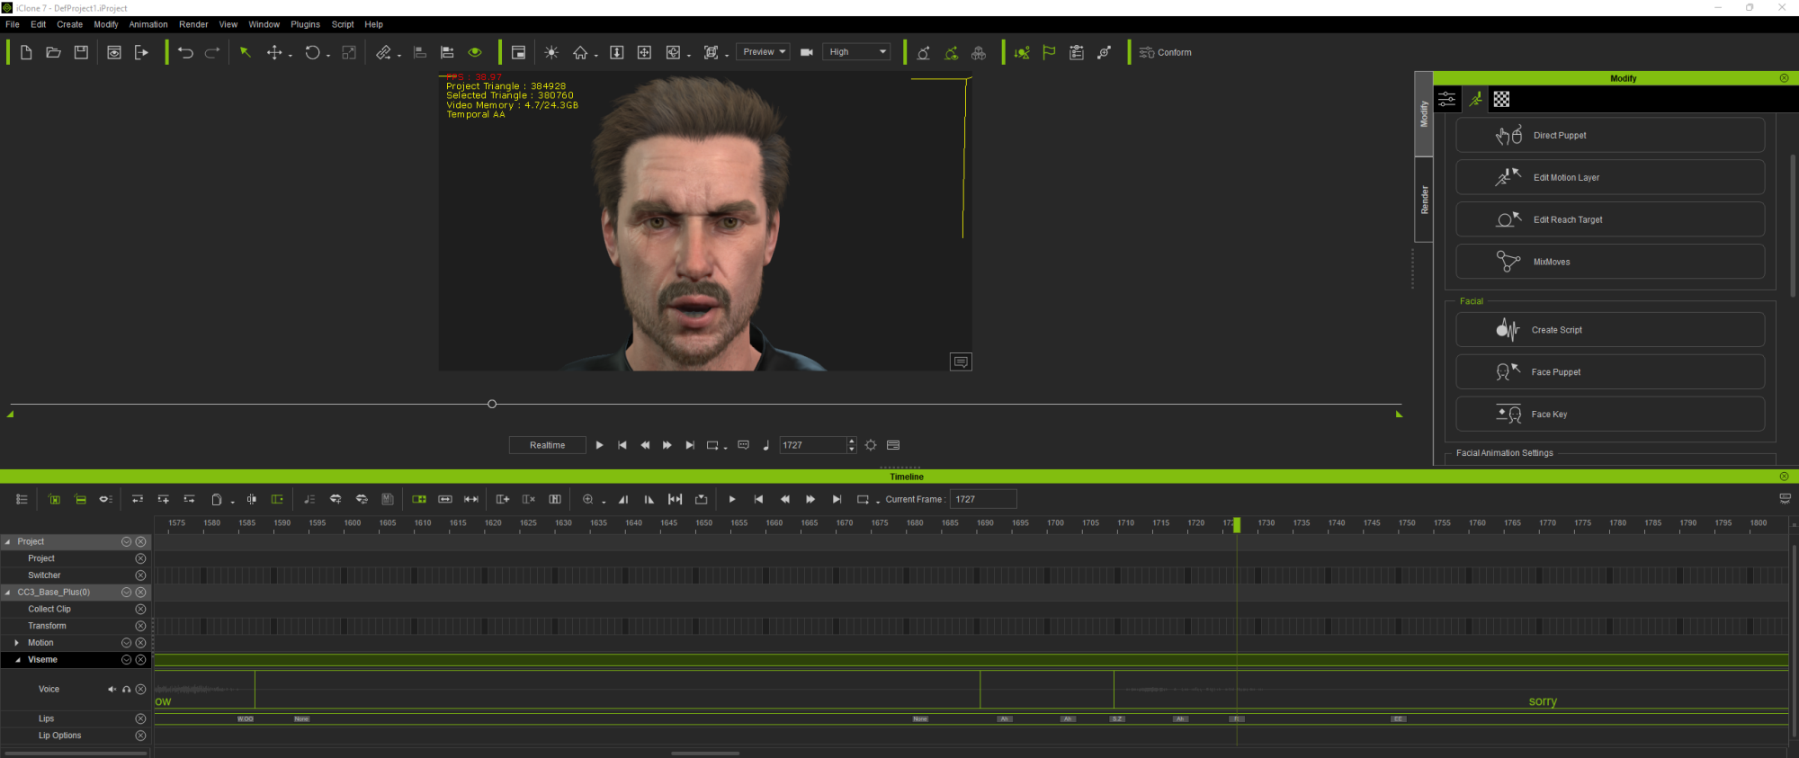Open the High quality dropdown
The image size is (1799, 758).
(856, 52)
